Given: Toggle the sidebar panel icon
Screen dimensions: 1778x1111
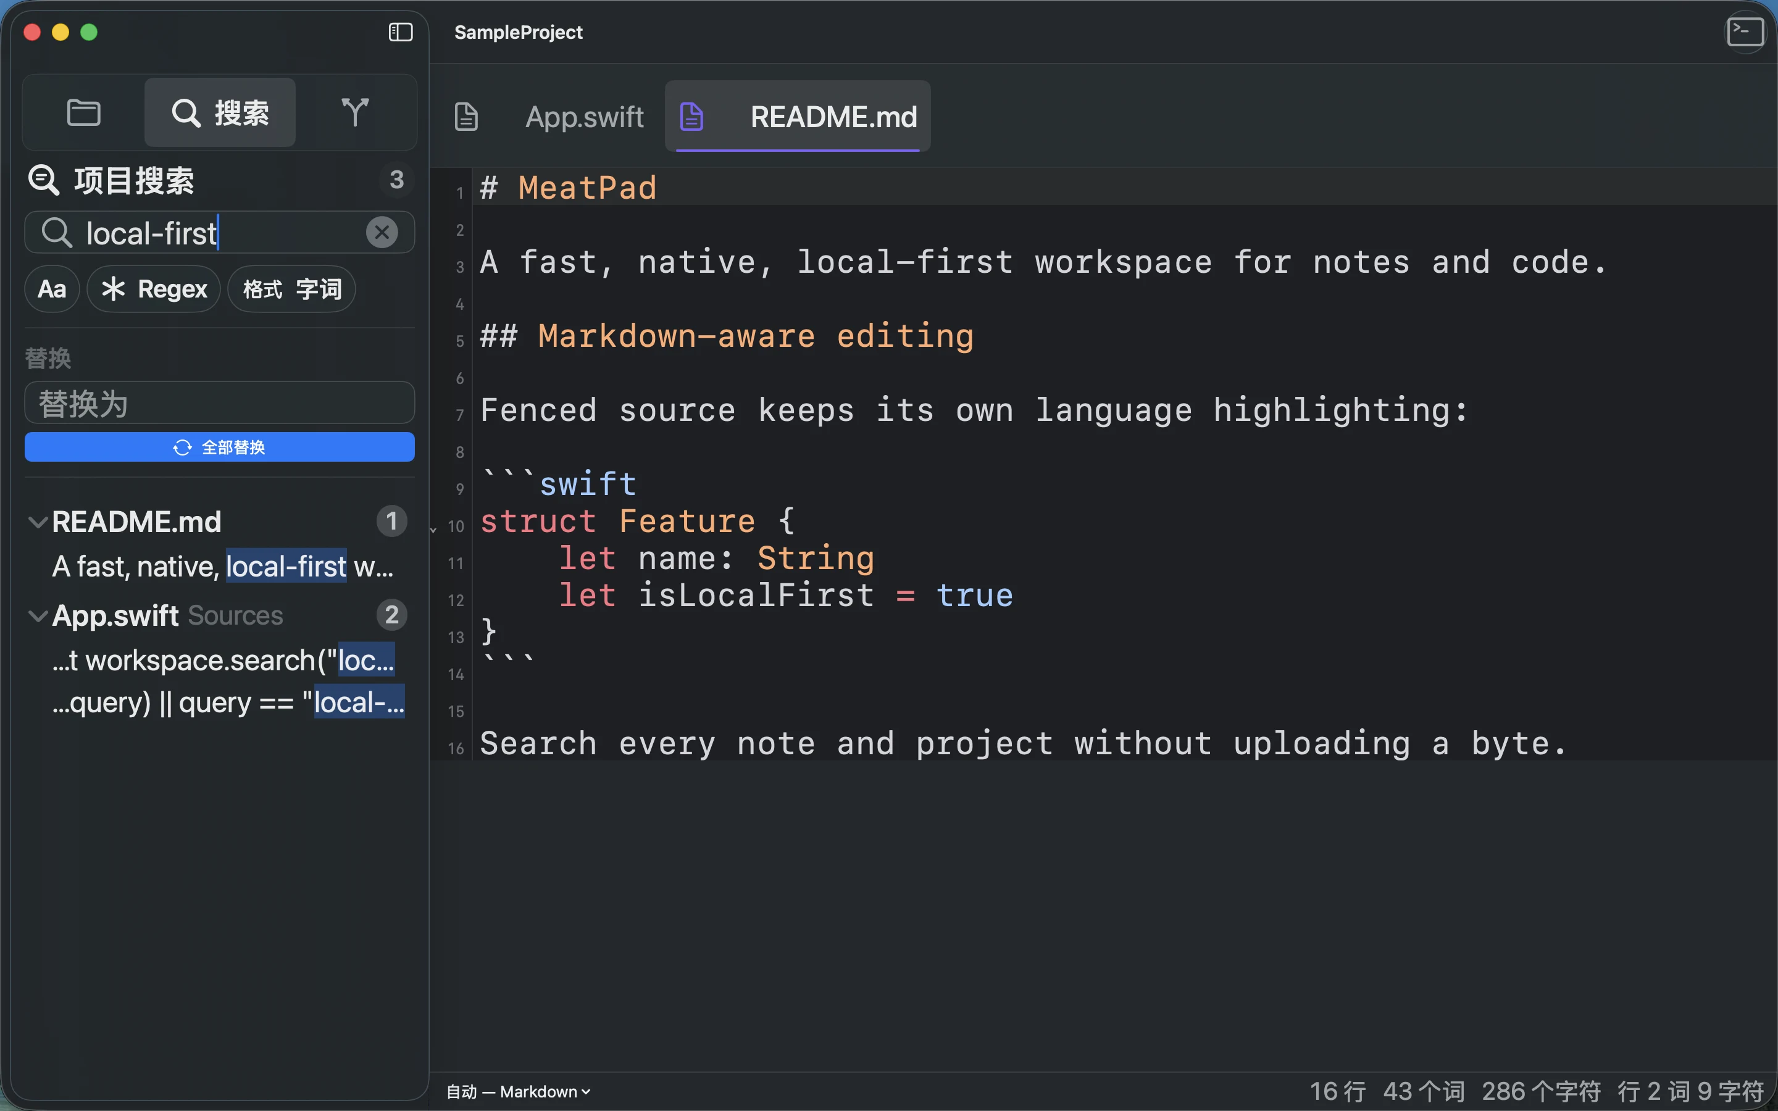Looking at the screenshot, I should coord(401,31).
